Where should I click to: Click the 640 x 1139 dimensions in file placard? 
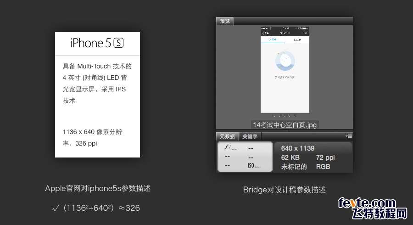[x=298, y=148]
